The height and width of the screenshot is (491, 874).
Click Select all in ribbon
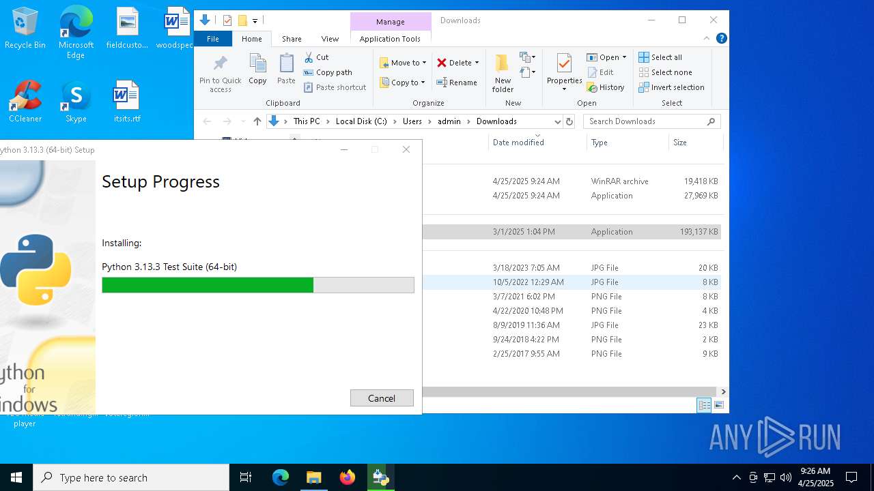[x=660, y=57]
